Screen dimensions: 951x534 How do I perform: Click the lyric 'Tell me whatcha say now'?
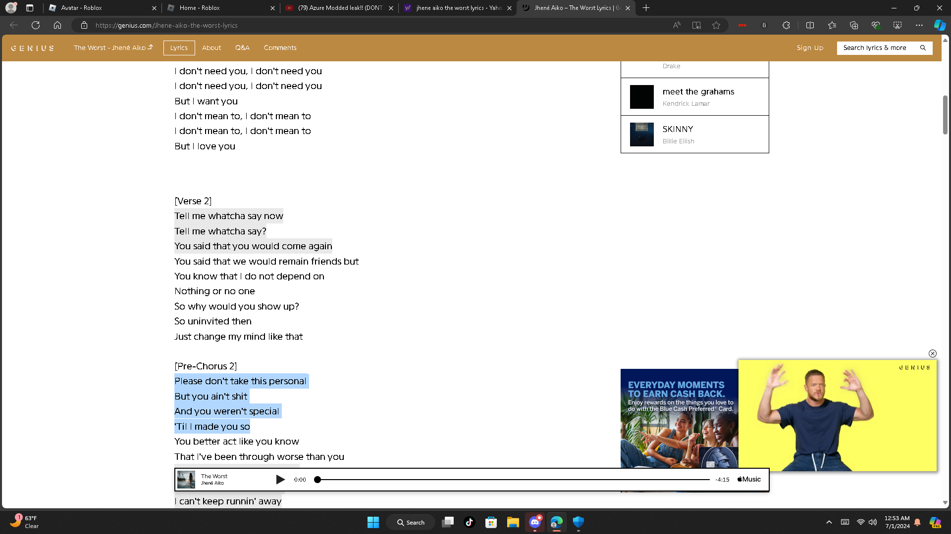[x=229, y=216]
